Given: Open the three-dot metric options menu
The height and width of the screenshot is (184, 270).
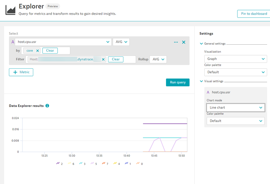Looking at the screenshot, I should [176, 42].
